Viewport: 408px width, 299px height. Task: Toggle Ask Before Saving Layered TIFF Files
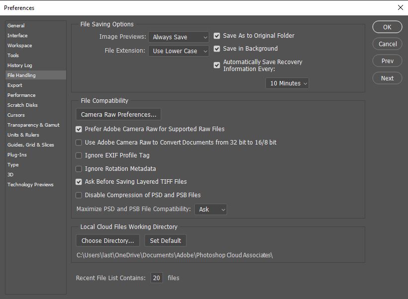[79, 182]
